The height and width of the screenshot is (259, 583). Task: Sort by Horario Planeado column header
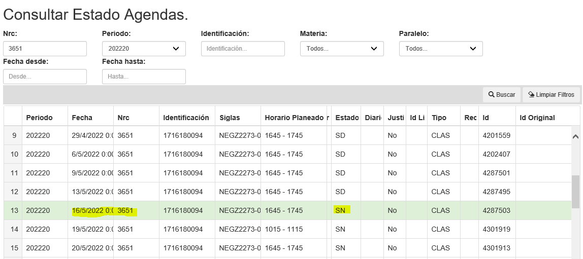click(x=294, y=118)
